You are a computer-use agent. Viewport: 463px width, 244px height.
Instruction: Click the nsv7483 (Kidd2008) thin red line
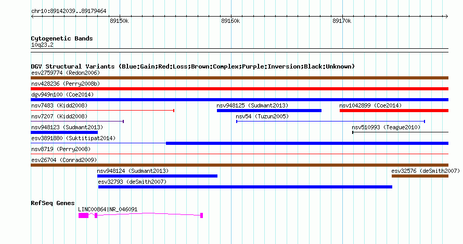(x=102, y=111)
